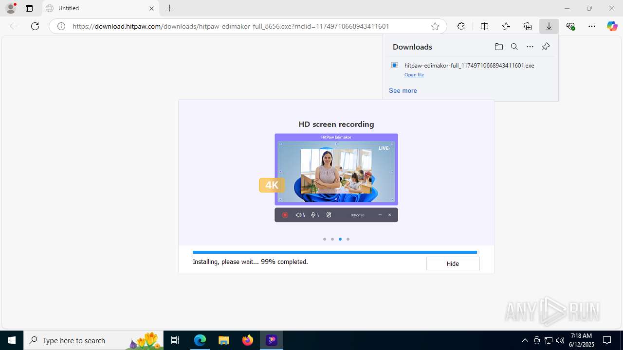The height and width of the screenshot is (350, 623).
Task: Open the browser profile icon
Action: point(11,8)
